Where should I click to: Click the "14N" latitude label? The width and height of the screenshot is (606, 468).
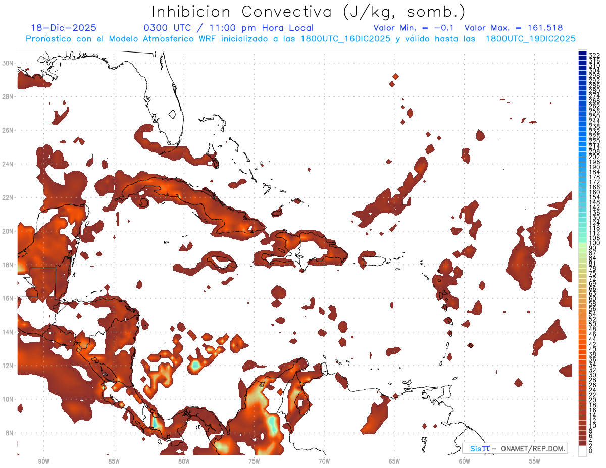[9, 332]
